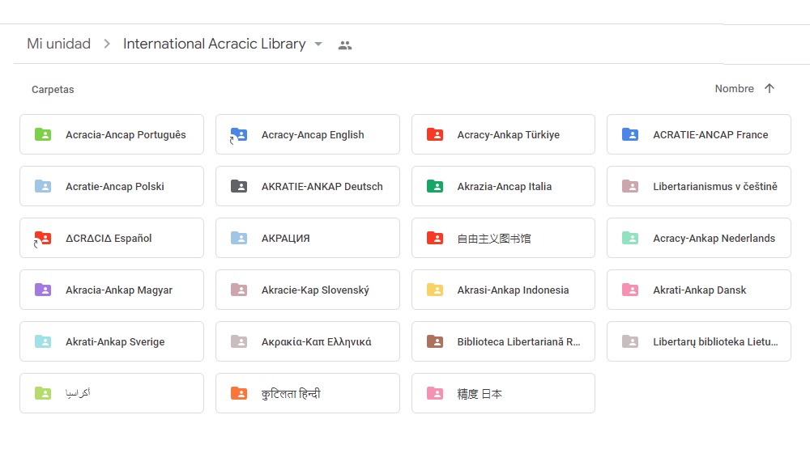Select the Akrazia-Ancap Italia folder name
Screen dimensions: 810x453
pyautogui.click(x=504, y=186)
